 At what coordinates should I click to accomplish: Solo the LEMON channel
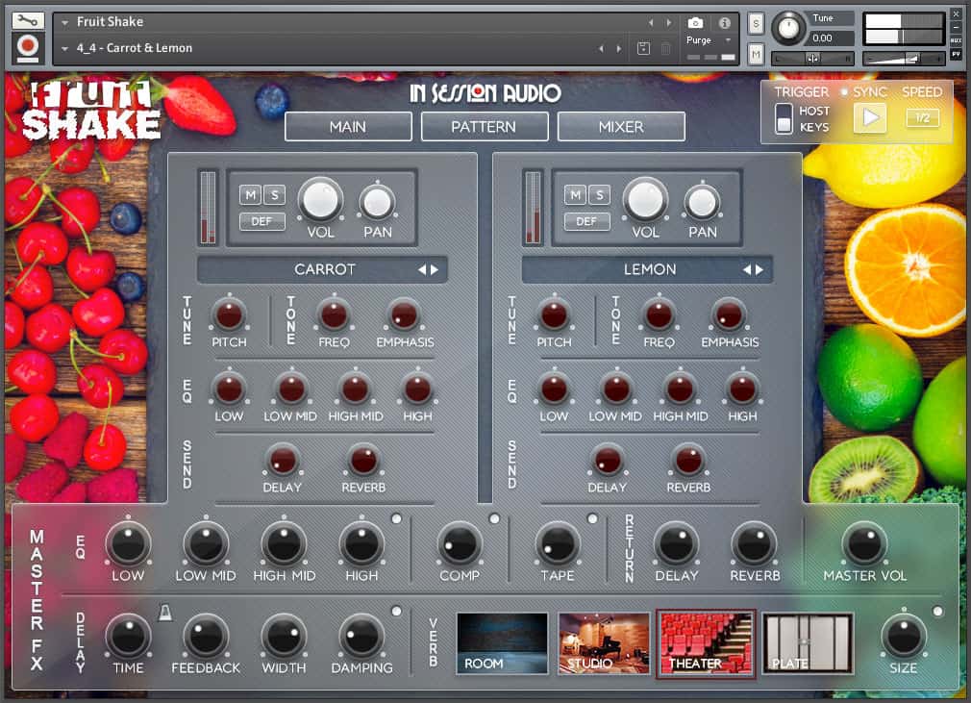tap(599, 195)
